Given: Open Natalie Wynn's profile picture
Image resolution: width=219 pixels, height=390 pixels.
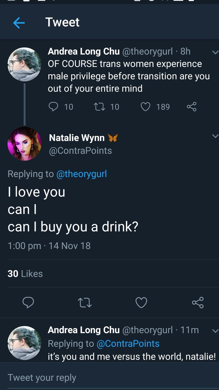Looking at the screenshot, I should [x=24, y=144].
